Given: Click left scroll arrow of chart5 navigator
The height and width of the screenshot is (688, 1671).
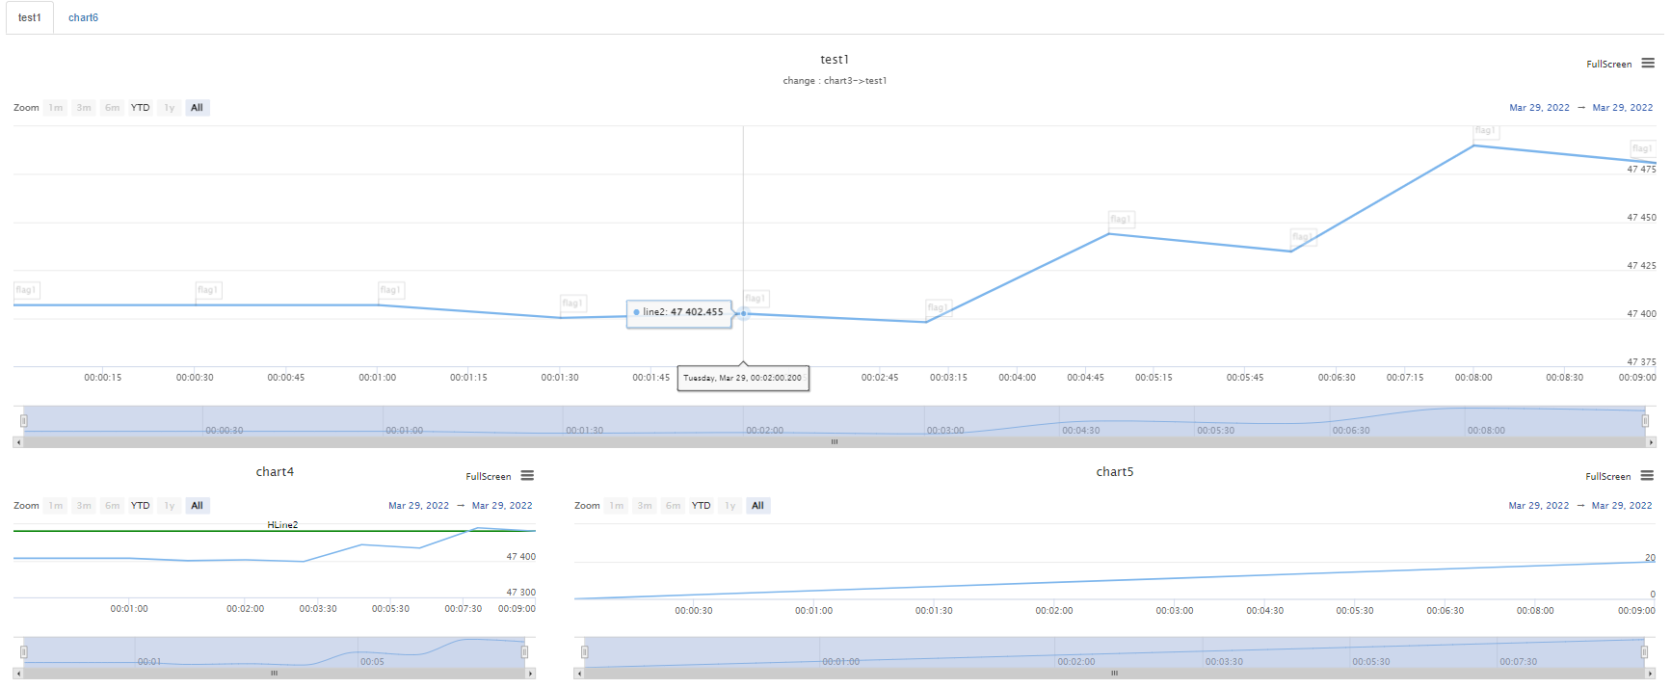Looking at the screenshot, I should click(579, 674).
